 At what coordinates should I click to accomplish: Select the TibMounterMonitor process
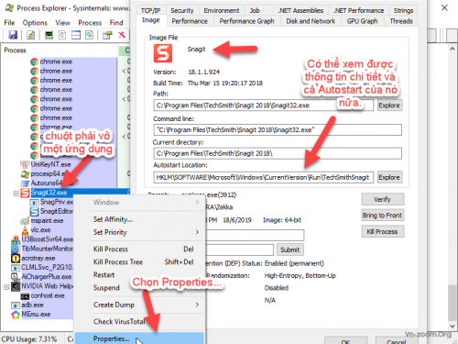(x=47, y=249)
